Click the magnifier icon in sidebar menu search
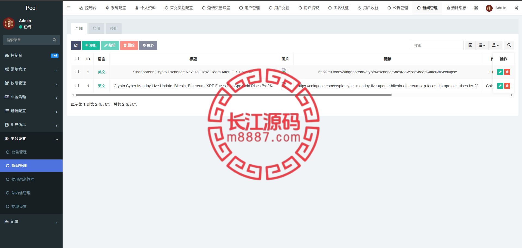 pos(54,40)
